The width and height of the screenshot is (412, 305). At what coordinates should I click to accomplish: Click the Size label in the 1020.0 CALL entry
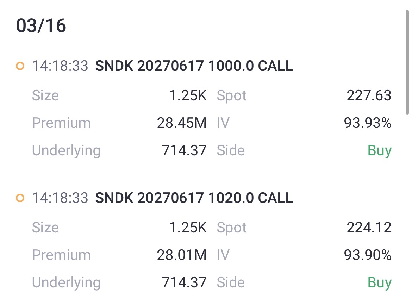pos(45,228)
